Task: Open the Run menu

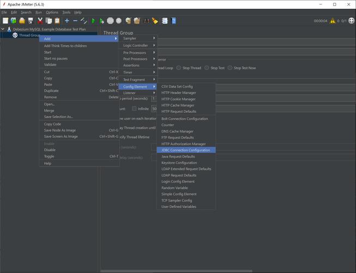Action: click(x=39, y=12)
